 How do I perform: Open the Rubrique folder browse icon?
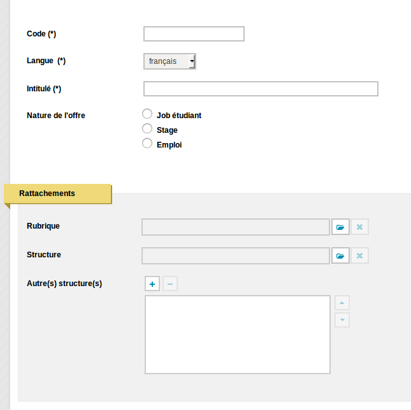click(340, 227)
